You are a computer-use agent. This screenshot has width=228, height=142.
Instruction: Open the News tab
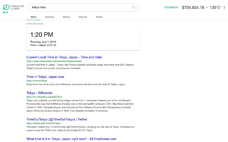pos(66,17)
